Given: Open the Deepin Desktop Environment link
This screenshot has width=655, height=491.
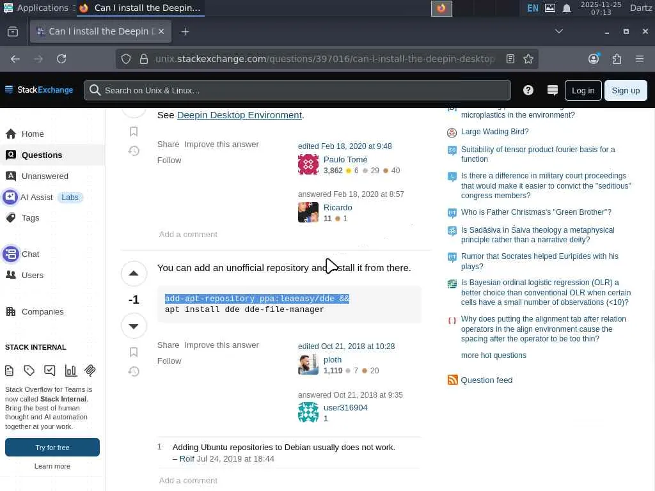Looking at the screenshot, I should click(x=239, y=115).
